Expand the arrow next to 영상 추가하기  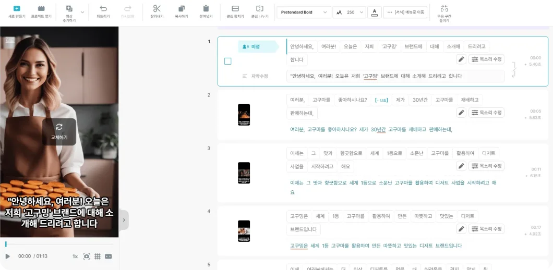tap(82, 13)
